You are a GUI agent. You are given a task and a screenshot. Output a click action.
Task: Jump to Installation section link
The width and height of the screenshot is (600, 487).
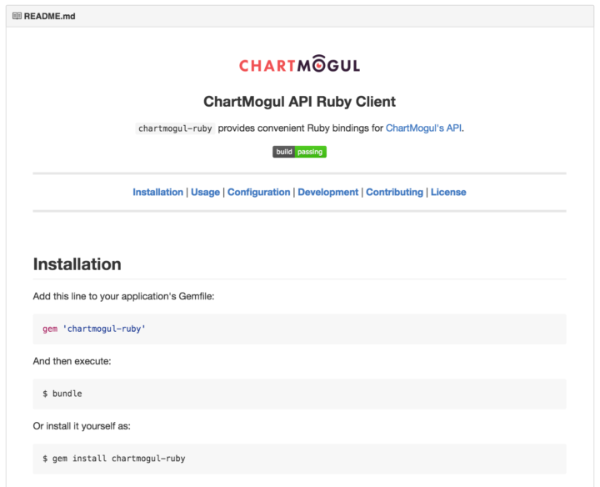(x=158, y=192)
